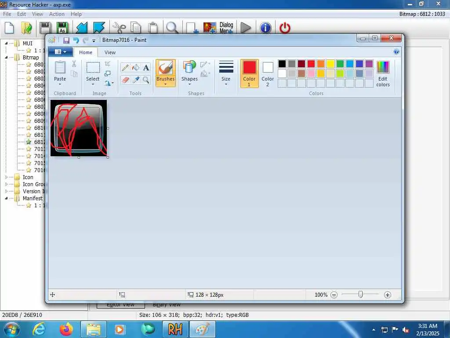Select Color 2 button
Screen dimensions: 450x338
click(268, 73)
